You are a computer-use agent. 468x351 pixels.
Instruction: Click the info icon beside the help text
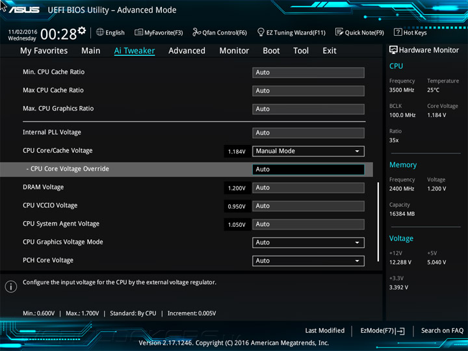coord(11,287)
